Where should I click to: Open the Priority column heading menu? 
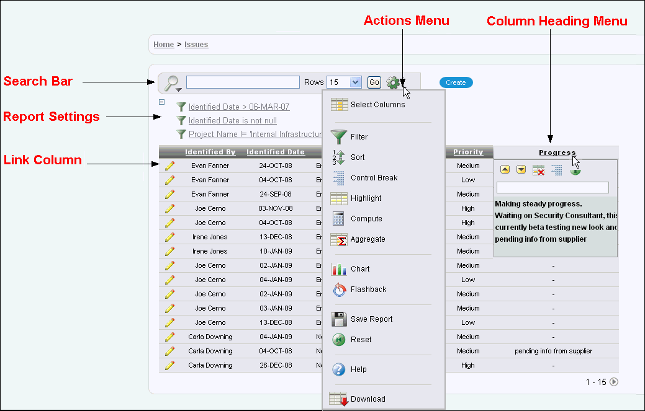468,152
